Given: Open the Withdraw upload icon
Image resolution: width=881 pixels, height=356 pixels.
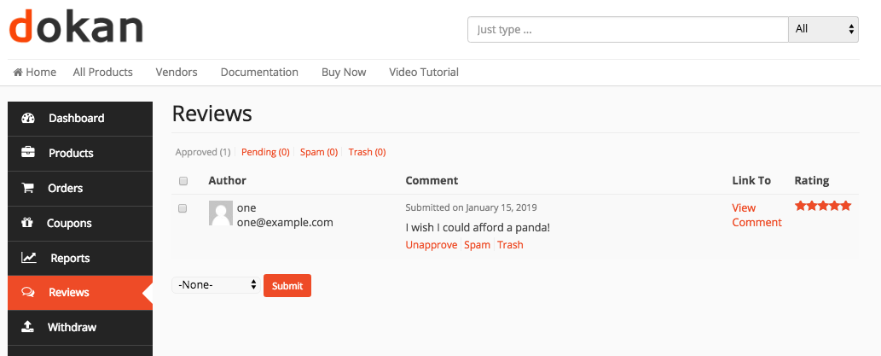Looking at the screenshot, I should pyautogui.click(x=27, y=327).
